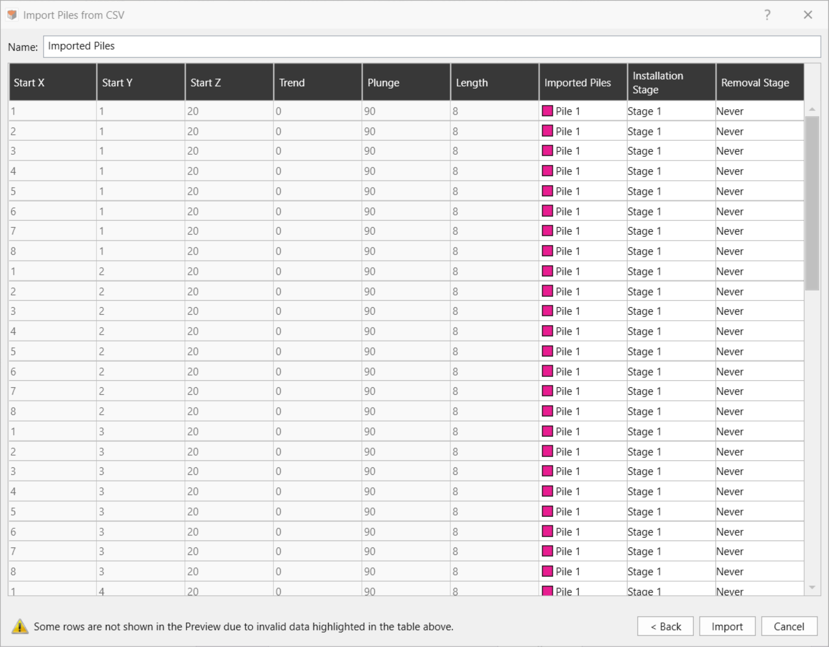Select the Length column header
829x647 pixels.
click(495, 82)
